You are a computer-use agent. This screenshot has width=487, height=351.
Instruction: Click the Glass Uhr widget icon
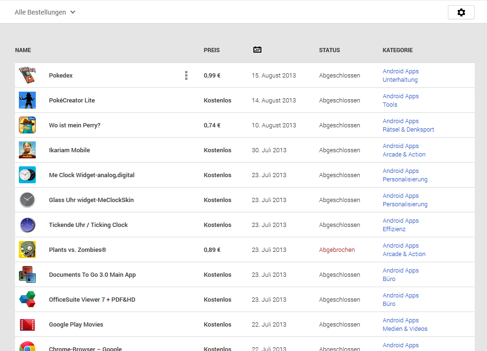(27, 200)
